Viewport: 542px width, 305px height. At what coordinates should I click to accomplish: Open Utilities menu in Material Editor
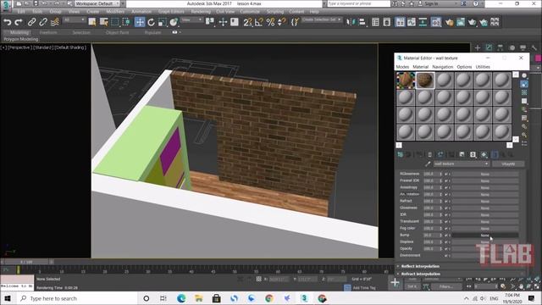tap(483, 67)
